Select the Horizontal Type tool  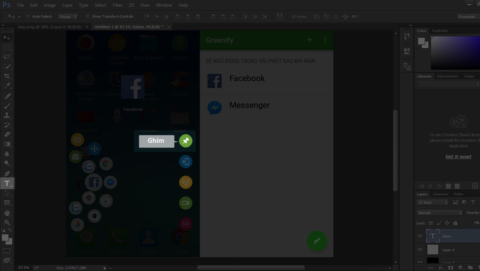pos(7,183)
